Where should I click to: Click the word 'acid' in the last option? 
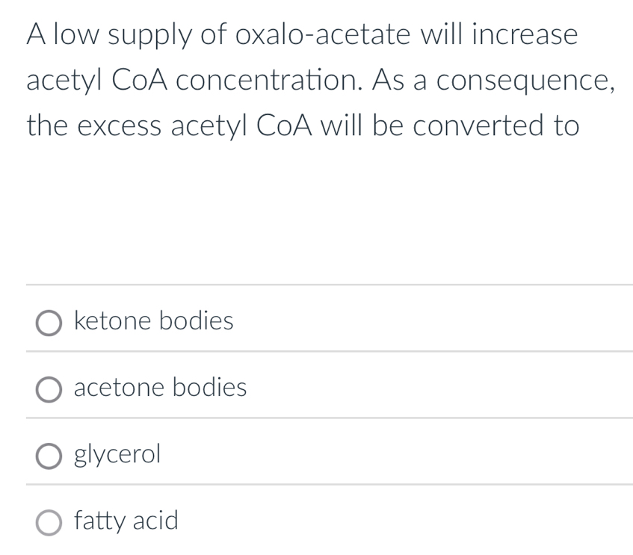pyautogui.click(x=156, y=521)
